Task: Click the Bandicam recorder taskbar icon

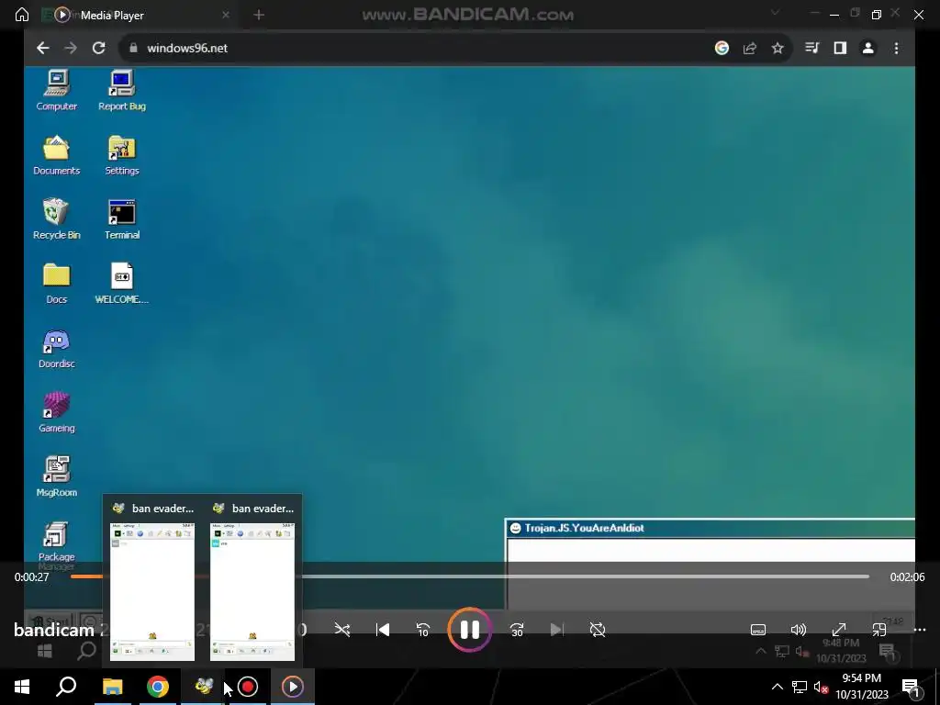Action: coord(248,687)
